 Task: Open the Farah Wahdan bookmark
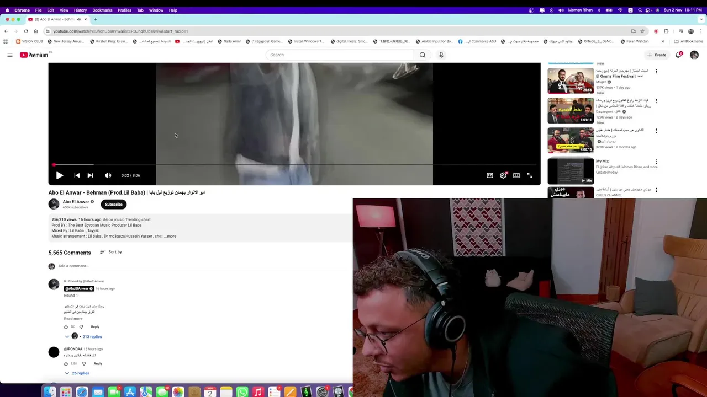click(x=634, y=41)
